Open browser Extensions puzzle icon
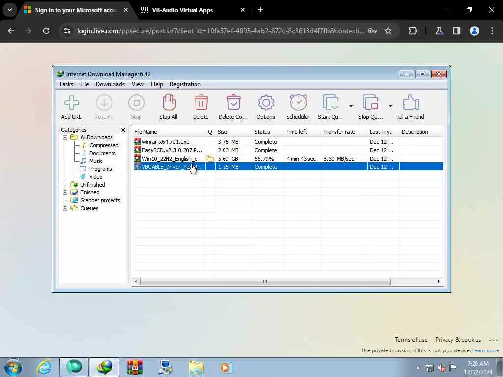This screenshot has width=503, height=377. coord(413,31)
